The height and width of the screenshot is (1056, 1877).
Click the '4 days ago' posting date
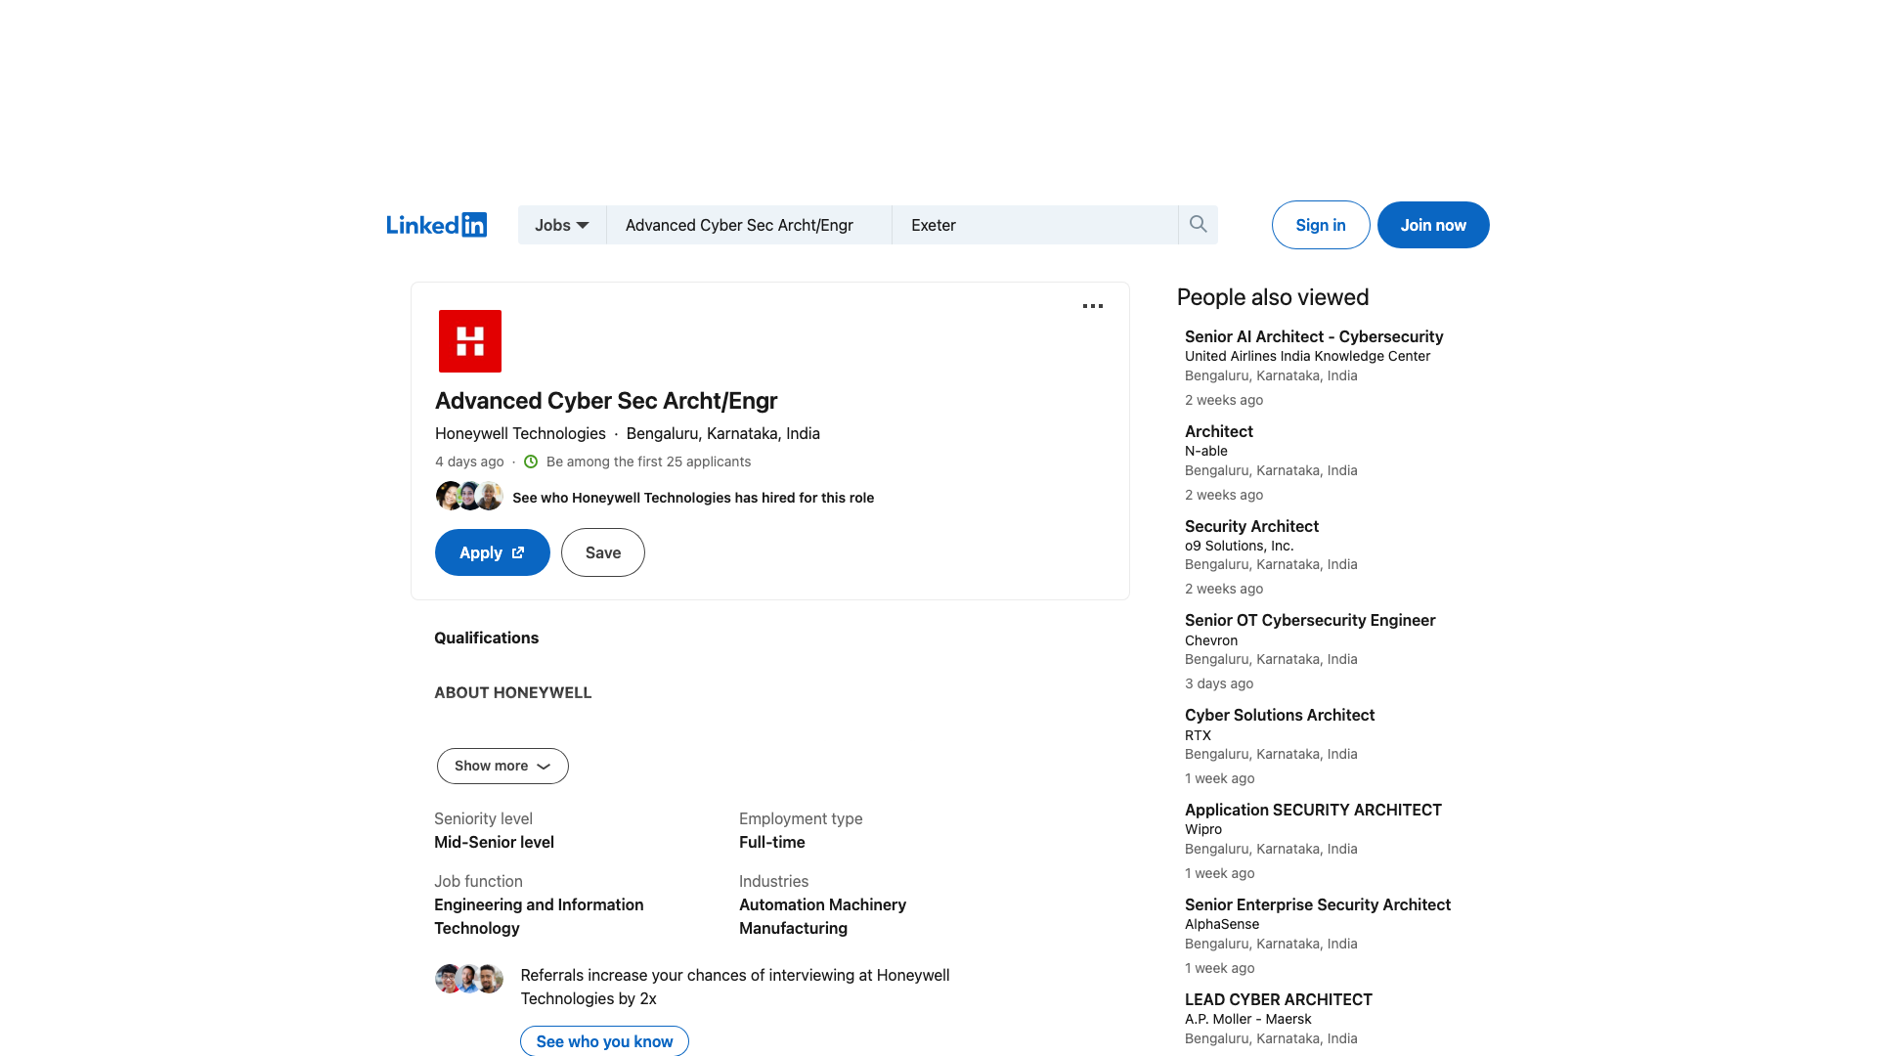pyautogui.click(x=469, y=462)
